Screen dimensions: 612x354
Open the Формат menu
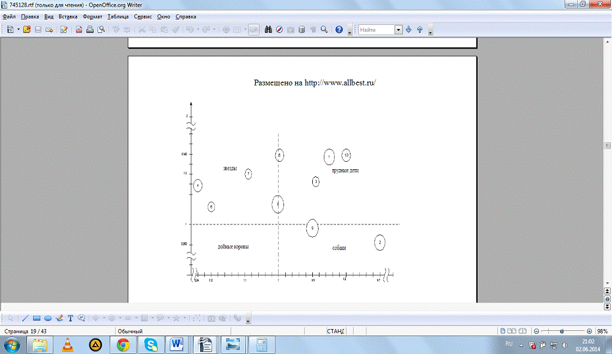click(92, 16)
